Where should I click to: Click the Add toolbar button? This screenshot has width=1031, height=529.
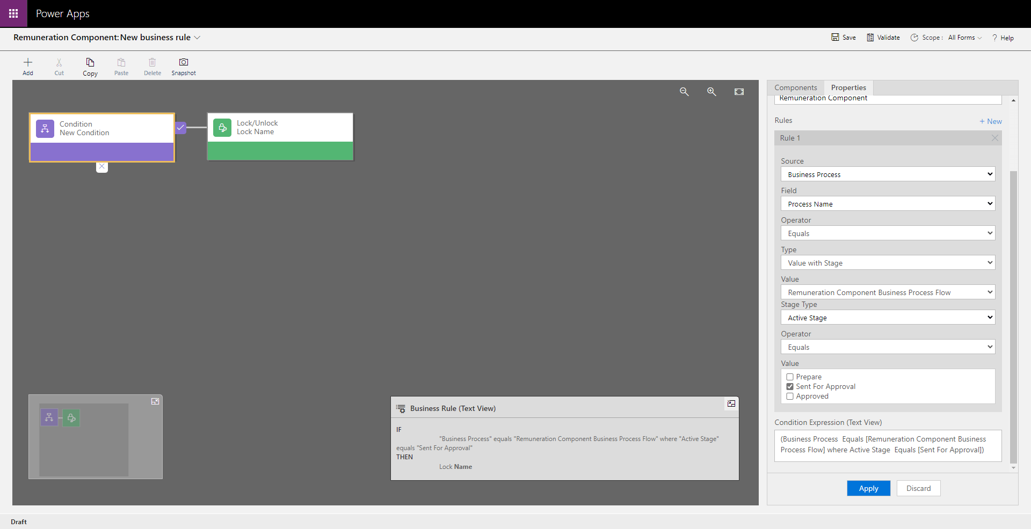coord(28,67)
